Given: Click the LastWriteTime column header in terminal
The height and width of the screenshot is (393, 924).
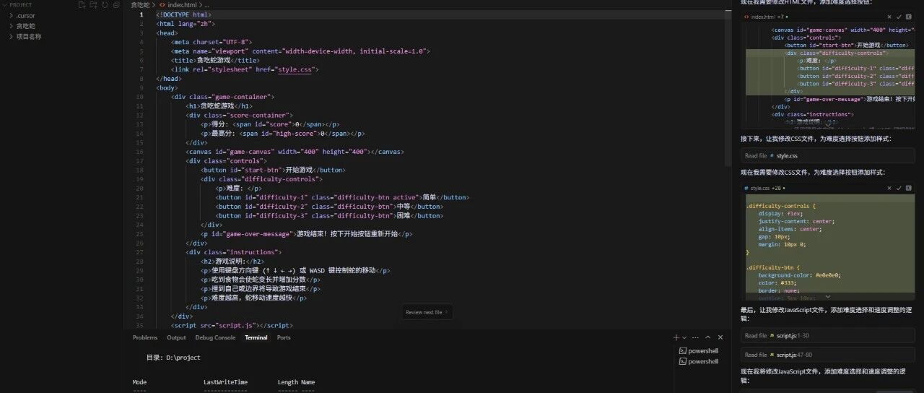Looking at the screenshot, I should [x=225, y=382].
